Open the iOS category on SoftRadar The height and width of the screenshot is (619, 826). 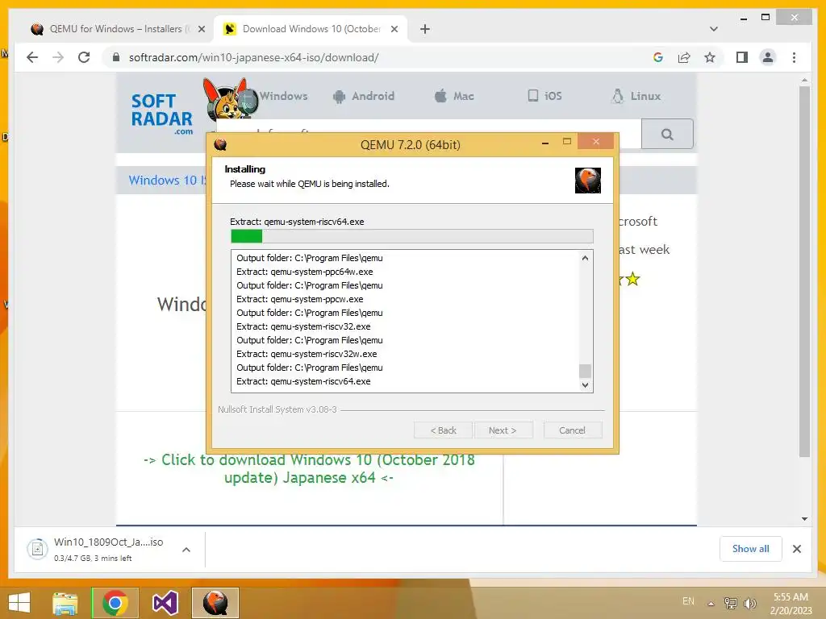(x=544, y=96)
